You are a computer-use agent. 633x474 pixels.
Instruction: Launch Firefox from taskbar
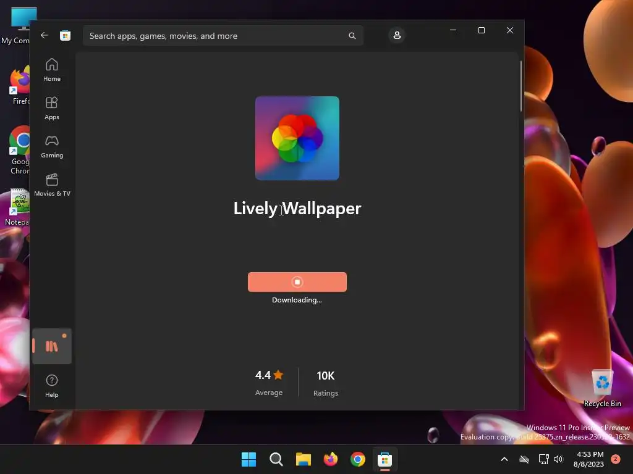[331, 459]
